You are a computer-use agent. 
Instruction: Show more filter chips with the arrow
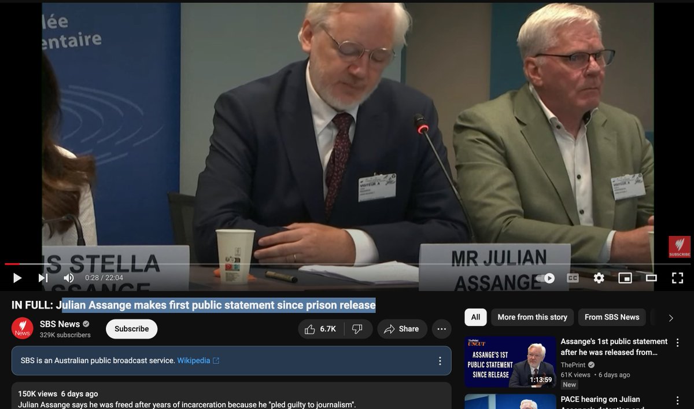point(671,318)
